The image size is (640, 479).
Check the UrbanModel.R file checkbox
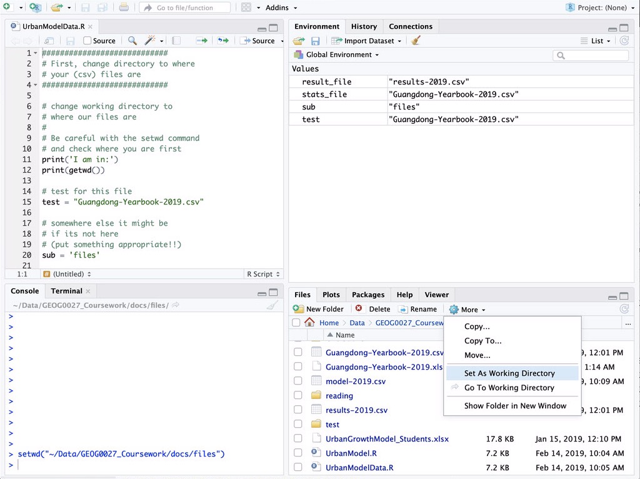point(298,453)
